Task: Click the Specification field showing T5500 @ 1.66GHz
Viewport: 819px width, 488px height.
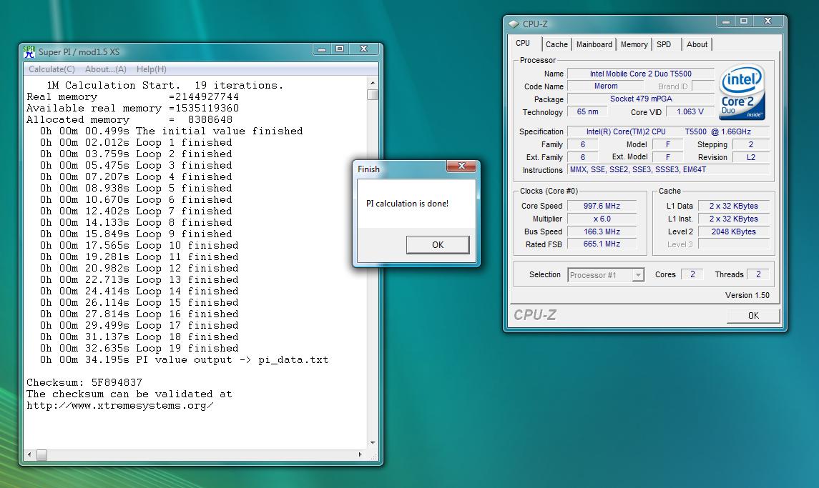Action: click(x=669, y=131)
